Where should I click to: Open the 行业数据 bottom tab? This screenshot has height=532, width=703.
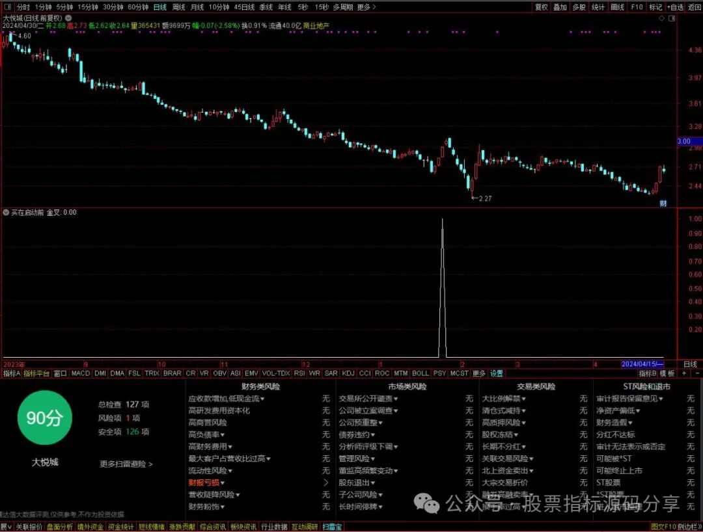pos(274,527)
